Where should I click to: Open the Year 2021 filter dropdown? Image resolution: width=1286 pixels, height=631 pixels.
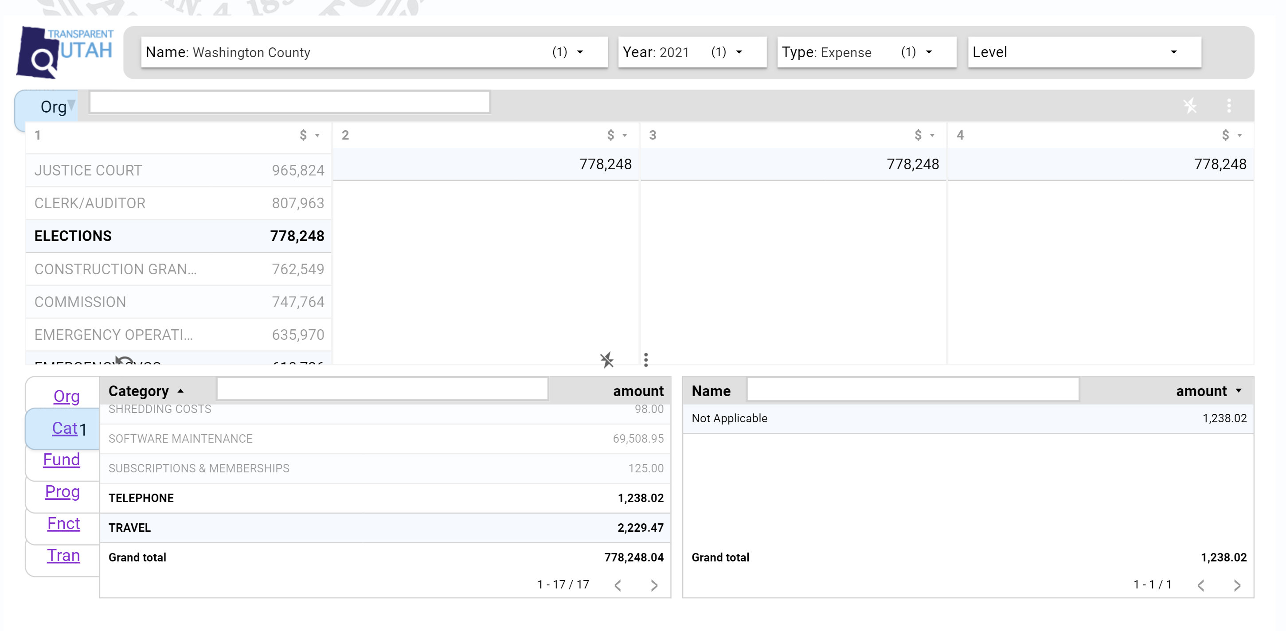(x=692, y=52)
